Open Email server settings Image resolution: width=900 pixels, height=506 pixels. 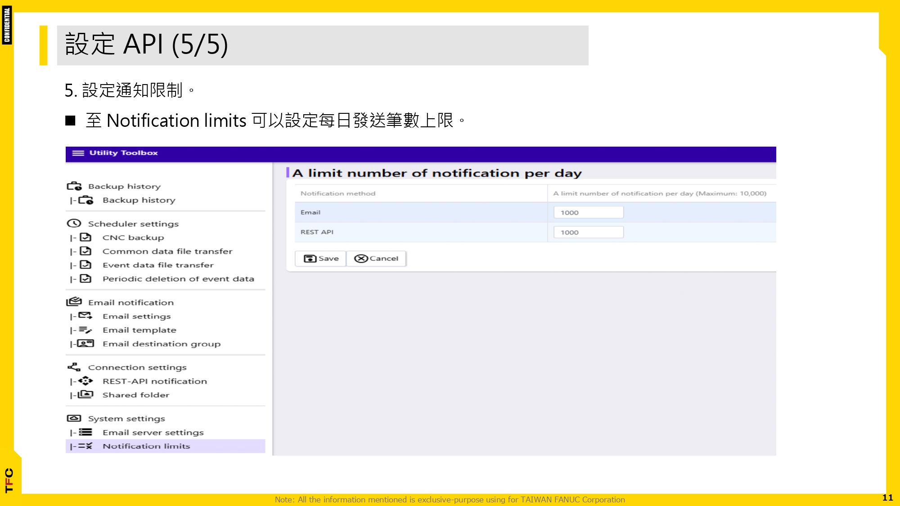coord(85,432)
